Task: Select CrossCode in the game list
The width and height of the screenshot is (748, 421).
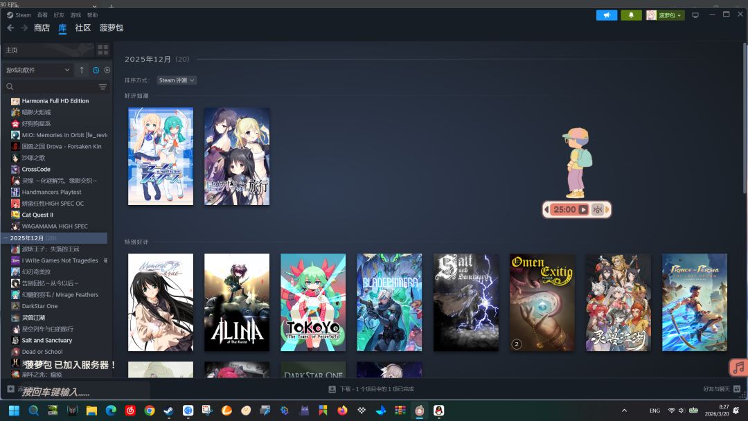Action: 36,169
